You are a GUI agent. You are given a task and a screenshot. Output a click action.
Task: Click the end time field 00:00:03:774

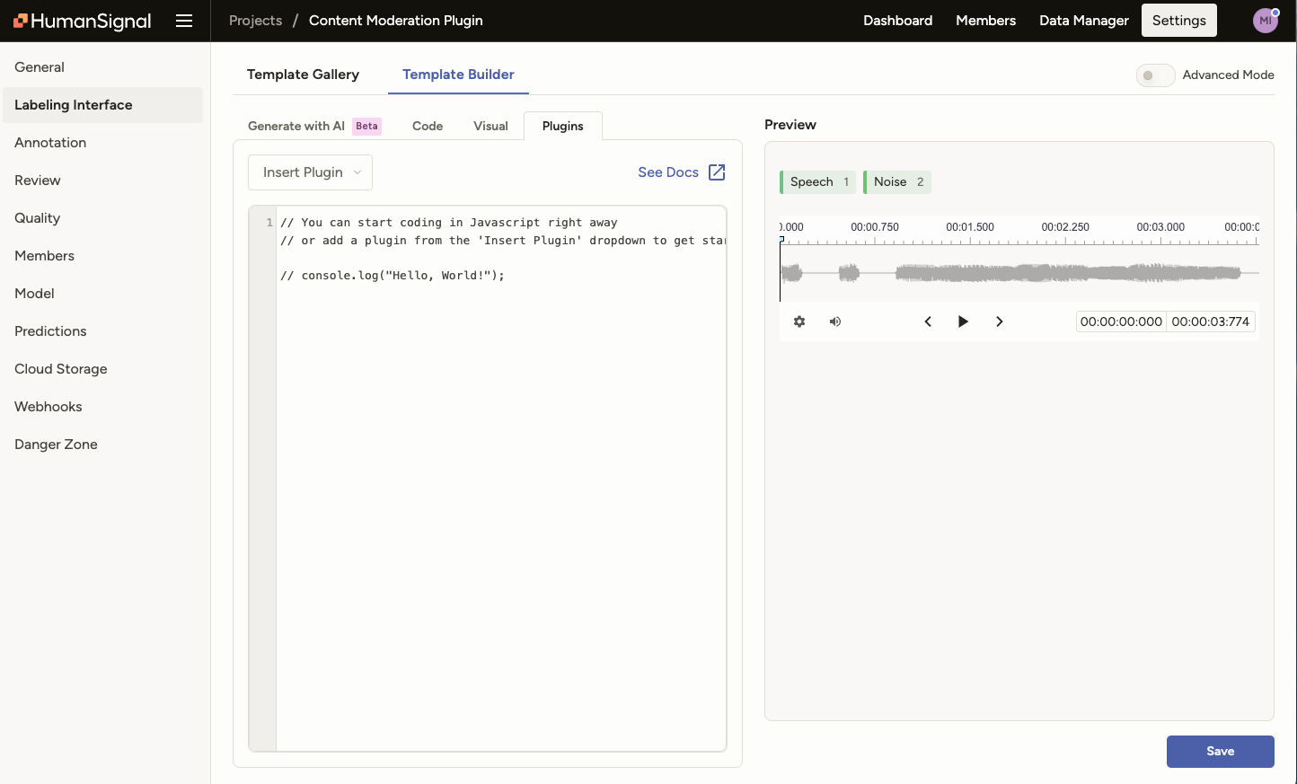click(x=1210, y=322)
